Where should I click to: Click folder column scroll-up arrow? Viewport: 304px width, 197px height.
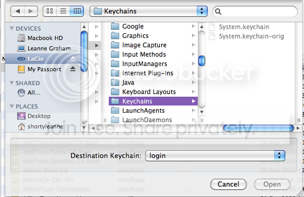[201, 27]
